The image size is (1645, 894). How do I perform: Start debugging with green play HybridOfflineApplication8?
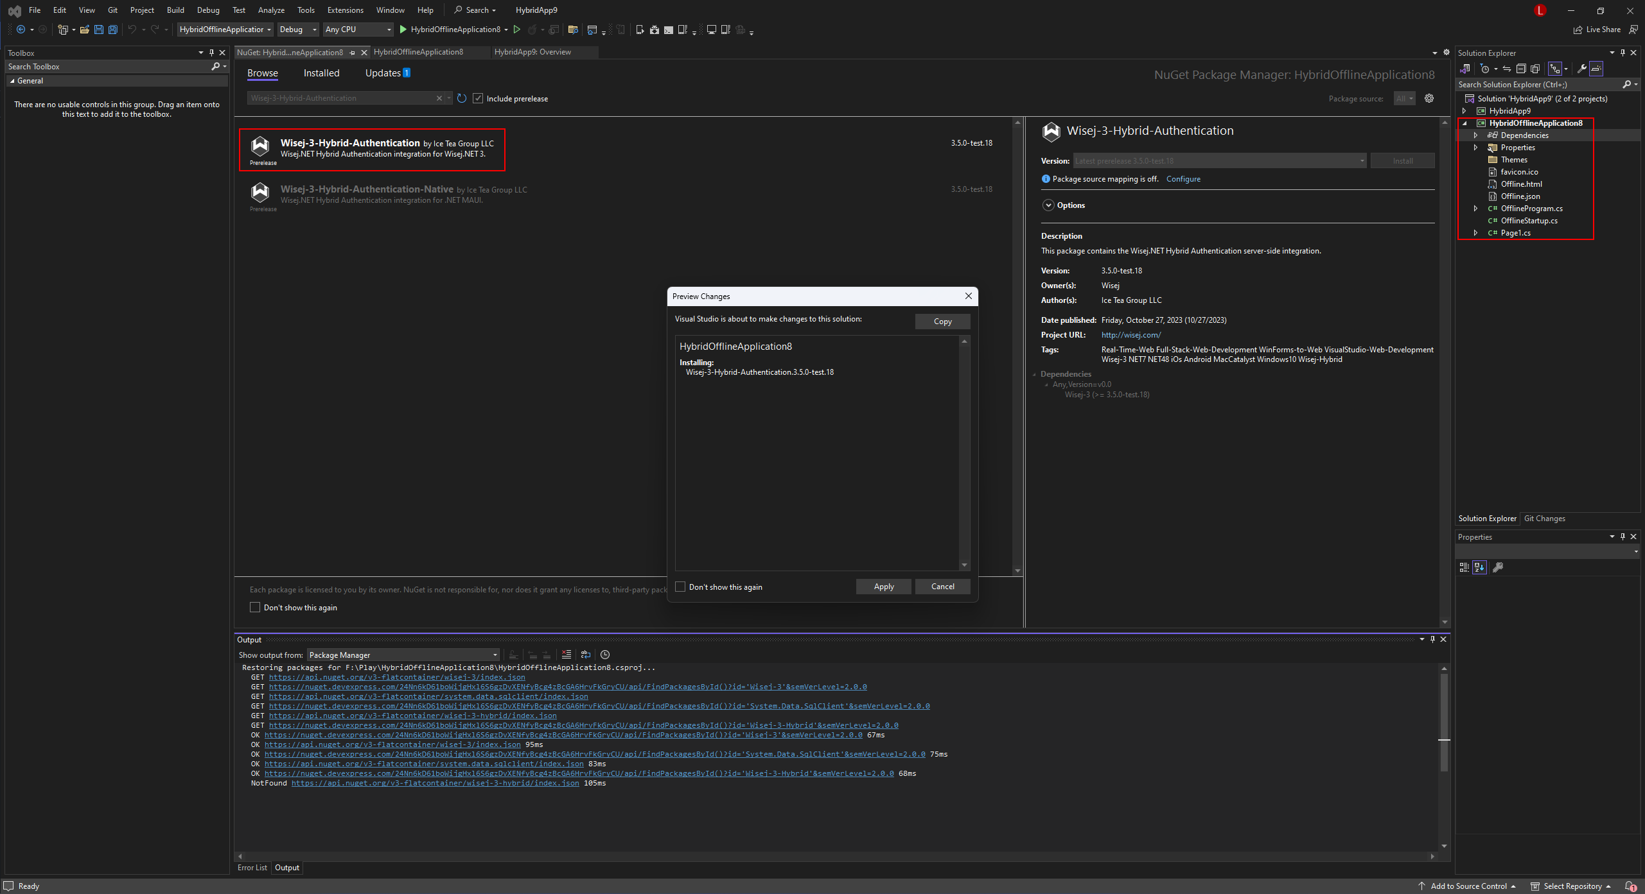pyautogui.click(x=449, y=30)
